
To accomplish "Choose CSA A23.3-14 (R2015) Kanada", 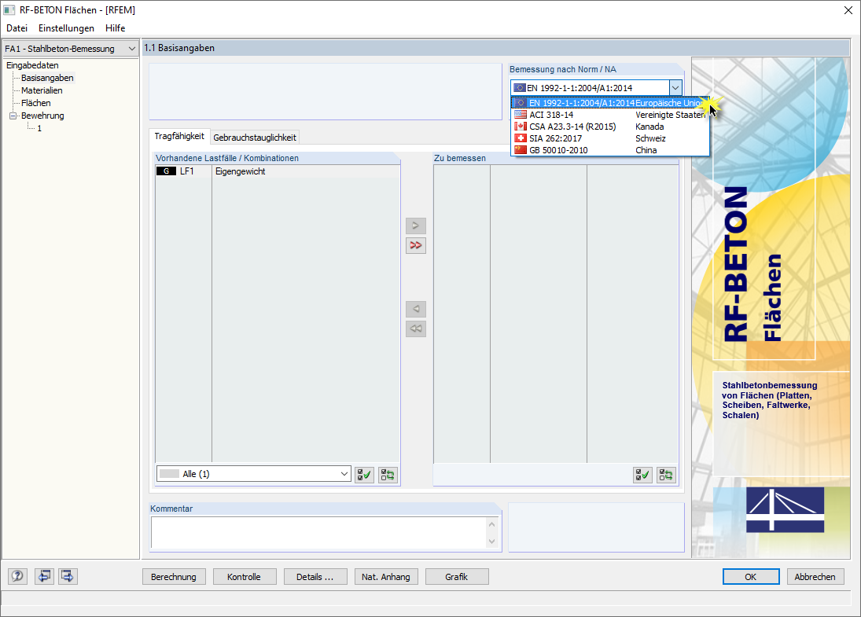I will 610,127.
